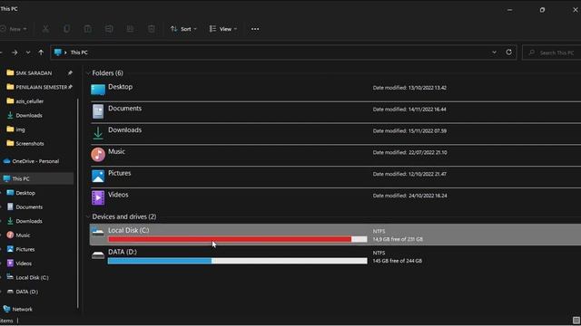Click the navigation pane vertical scrollbar
This screenshot has height=326, width=581.
point(78,203)
